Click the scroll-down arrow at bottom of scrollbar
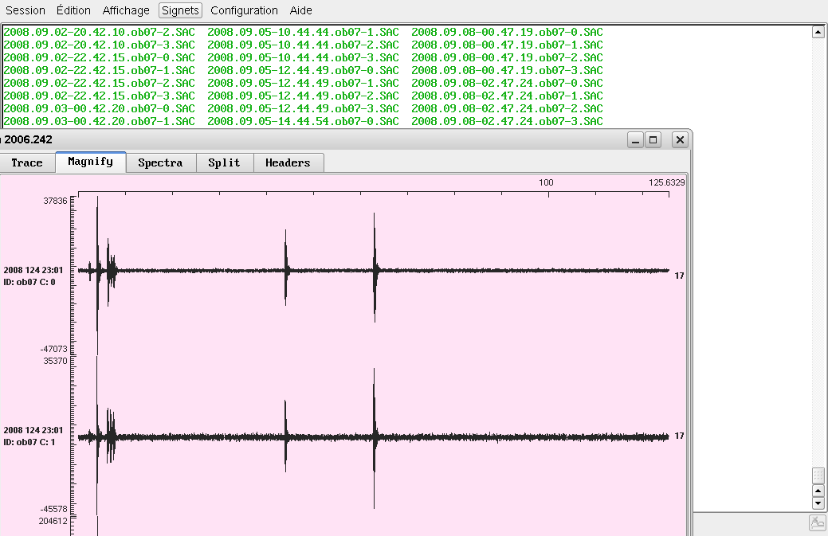This screenshot has width=828, height=536. [817, 503]
